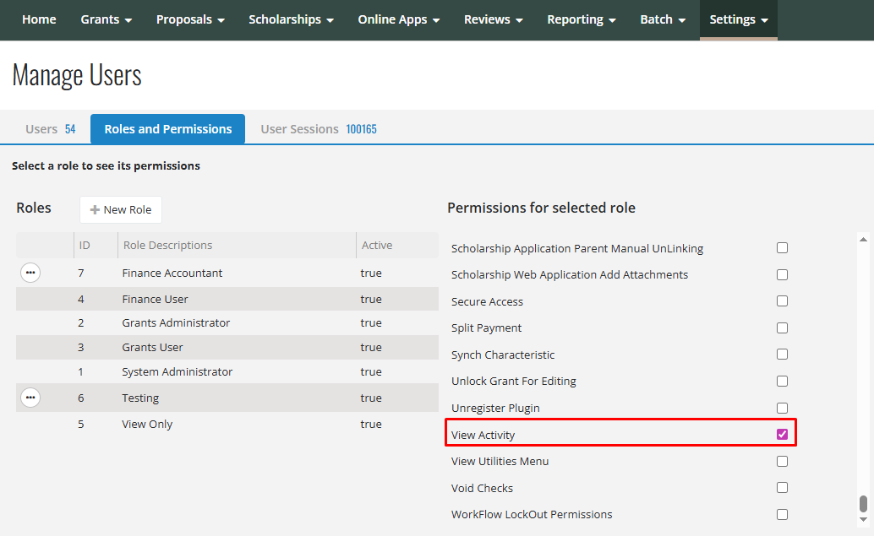Switch to the User Sessions tab
The image size is (874, 536).
[x=319, y=129]
